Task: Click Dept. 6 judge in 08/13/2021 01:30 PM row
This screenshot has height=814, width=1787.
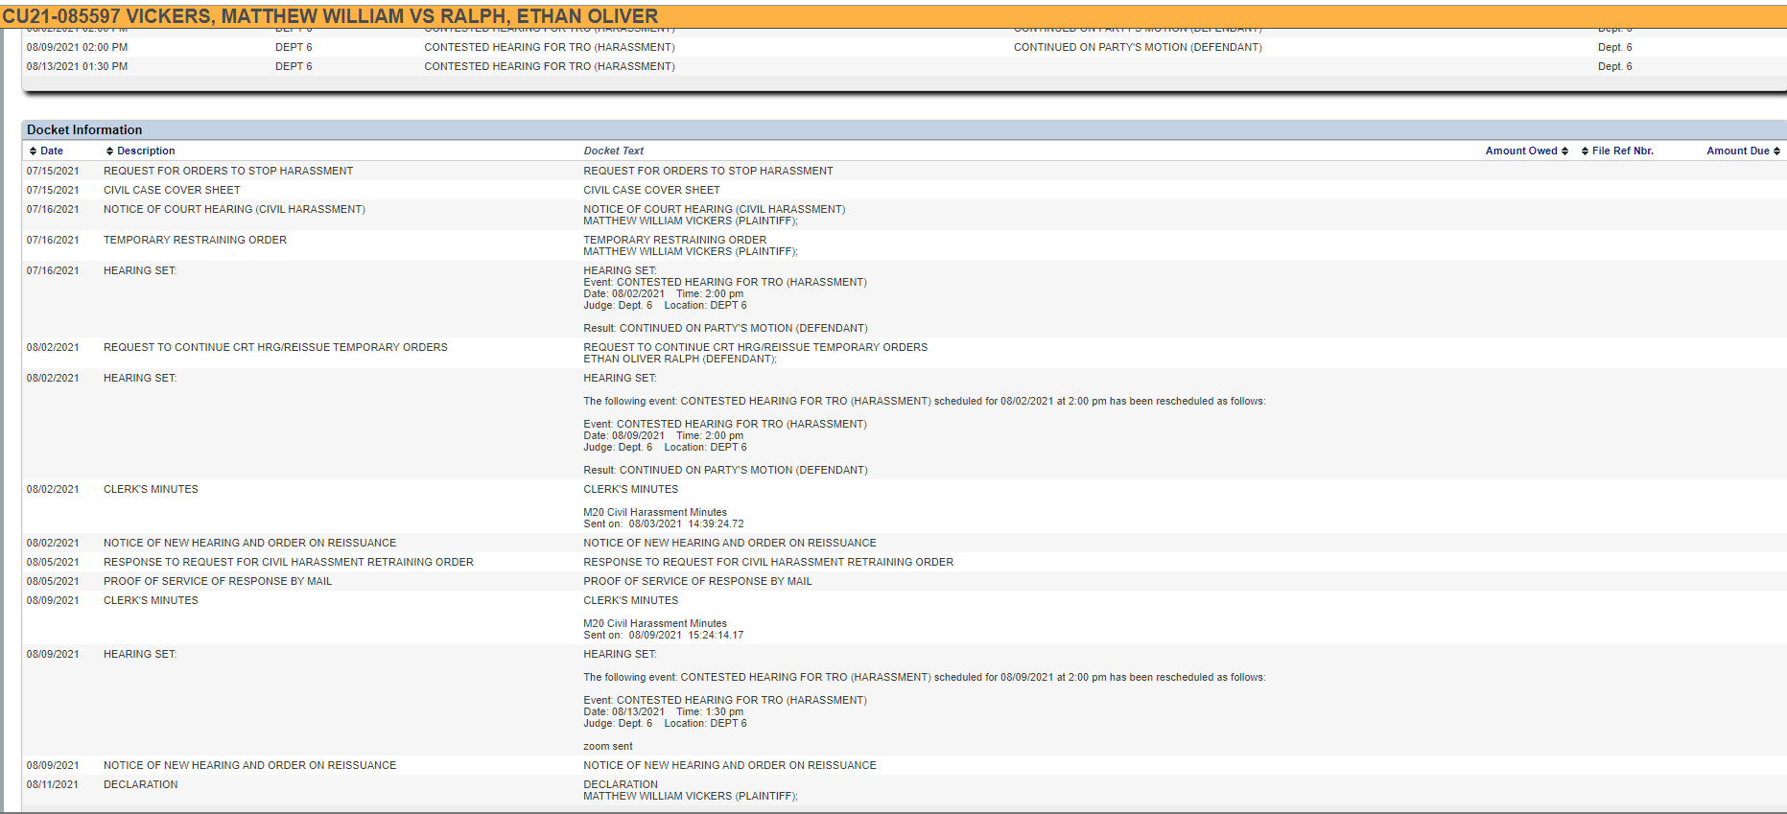Action: tap(1615, 66)
